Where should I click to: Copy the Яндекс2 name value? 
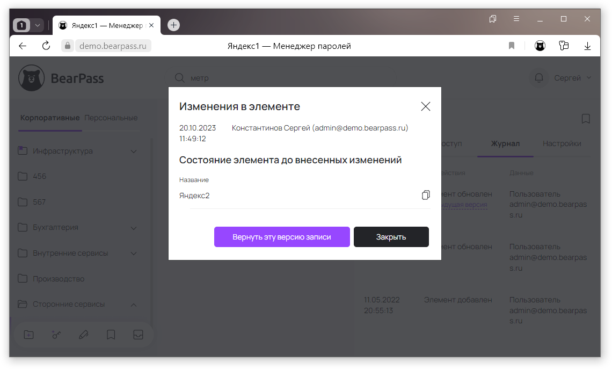click(x=426, y=196)
